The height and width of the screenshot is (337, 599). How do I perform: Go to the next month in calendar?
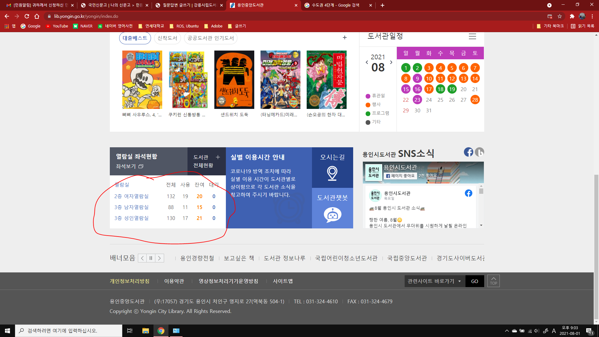391,62
